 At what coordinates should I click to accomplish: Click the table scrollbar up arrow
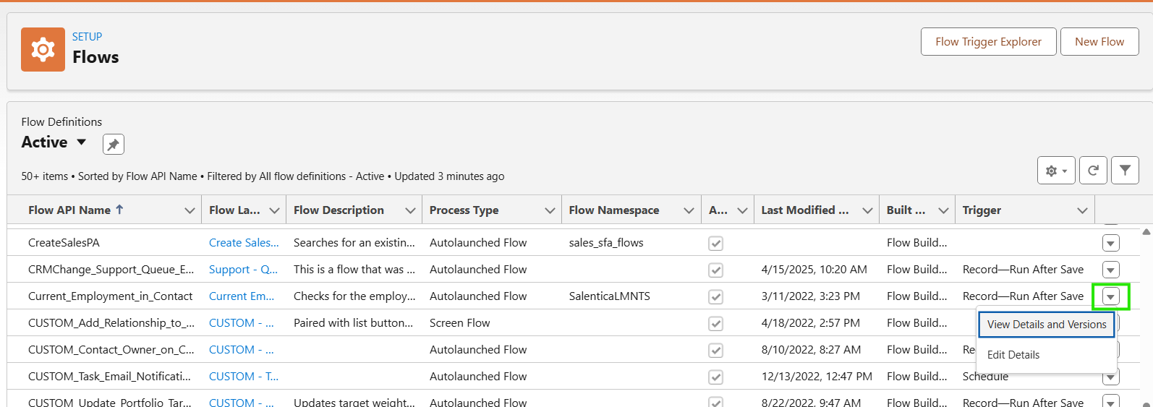point(1146,232)
